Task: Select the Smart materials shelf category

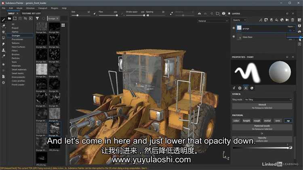Action: (19, 69)
